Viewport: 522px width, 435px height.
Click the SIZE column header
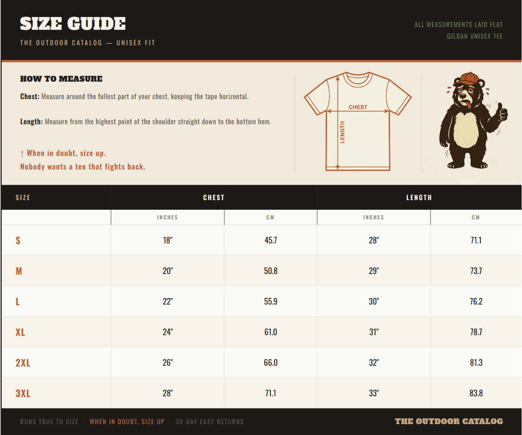point(23,197)
